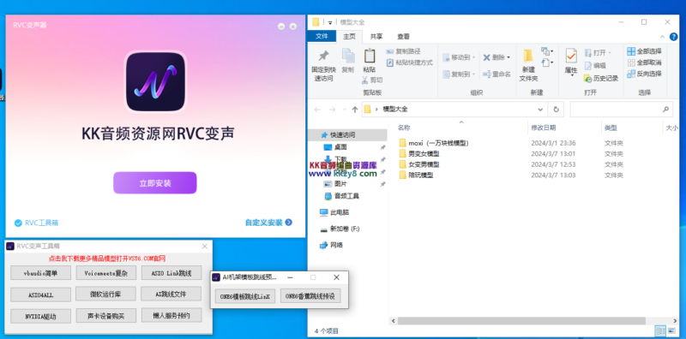The image size is (686, 339).
Task: Click ONE6模板跳线LinK button
Action: tap(245, 296)
